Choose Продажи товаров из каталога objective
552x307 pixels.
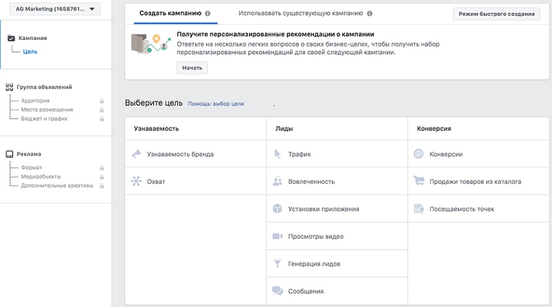[x=479, y=181]
